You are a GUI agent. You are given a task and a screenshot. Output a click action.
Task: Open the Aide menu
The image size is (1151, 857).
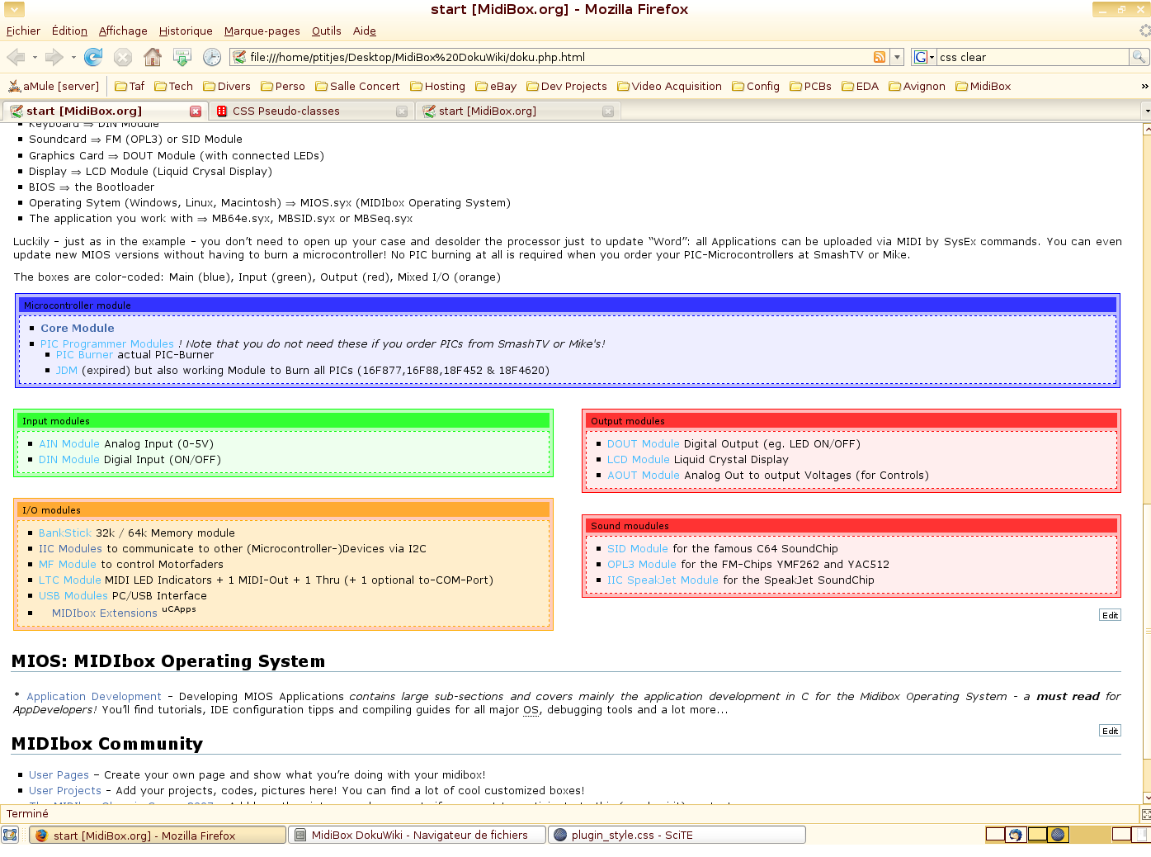click(x=365, y=31)
